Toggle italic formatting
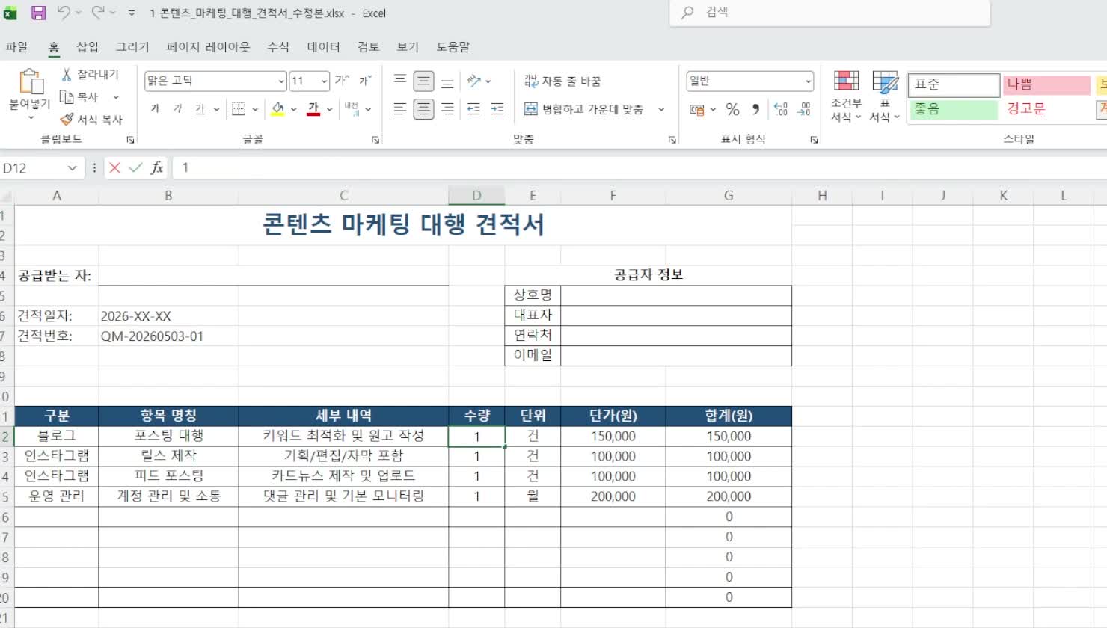Image resolution: width=1107 pixels, height=628 pixels. 177,109
